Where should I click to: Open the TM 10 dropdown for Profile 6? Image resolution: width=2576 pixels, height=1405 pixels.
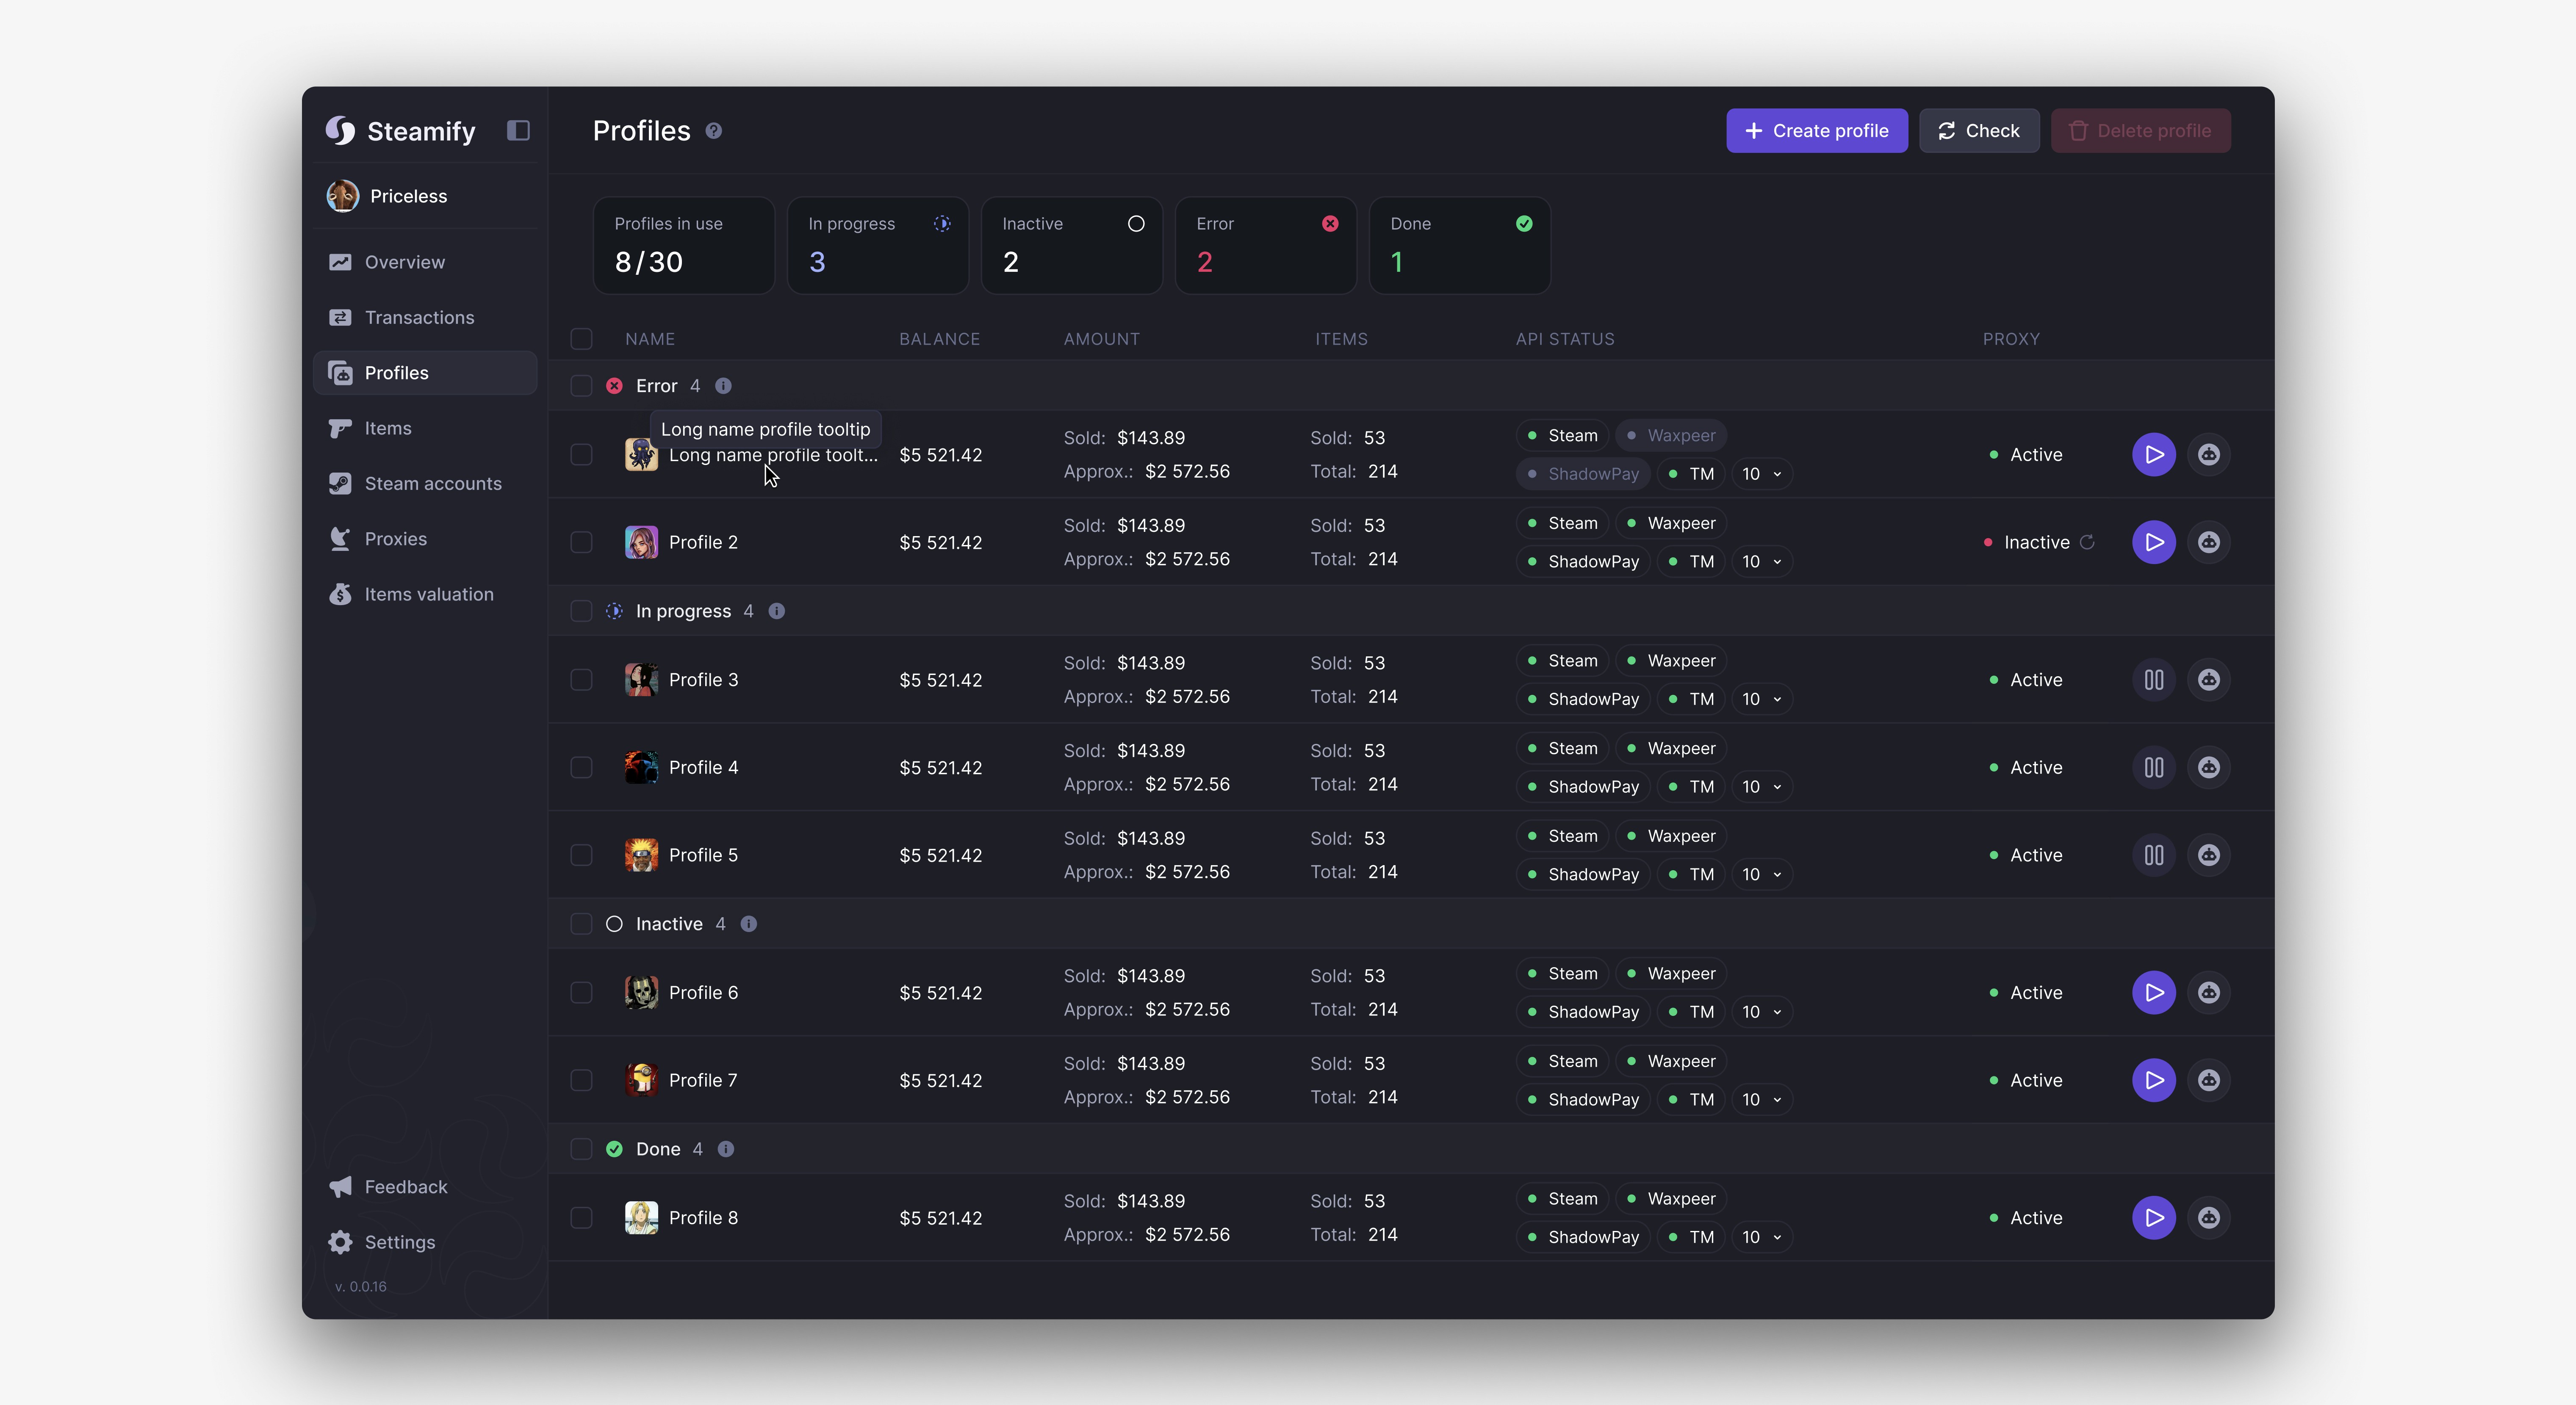[1761, 1012]
